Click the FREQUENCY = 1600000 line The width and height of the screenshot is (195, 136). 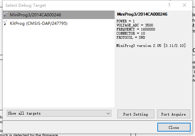click(x=136, y=30)
